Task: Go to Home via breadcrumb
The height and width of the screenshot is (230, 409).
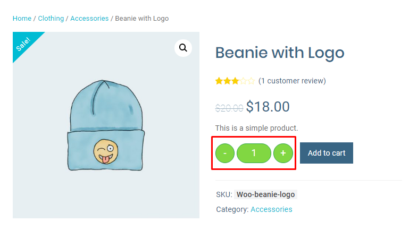Action: (x=22, y=19)
